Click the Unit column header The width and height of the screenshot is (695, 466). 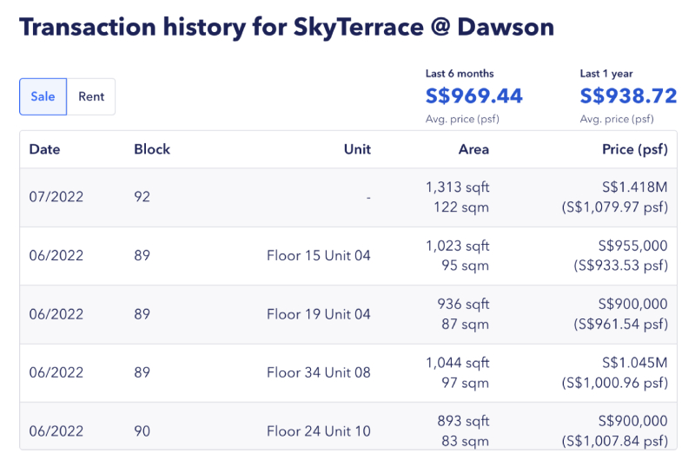point(357,149)
